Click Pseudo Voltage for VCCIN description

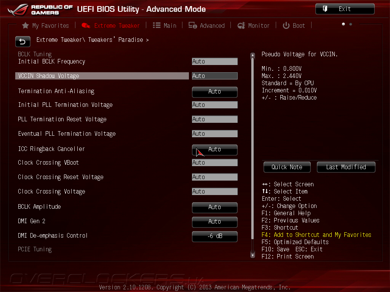coord(300,54)
